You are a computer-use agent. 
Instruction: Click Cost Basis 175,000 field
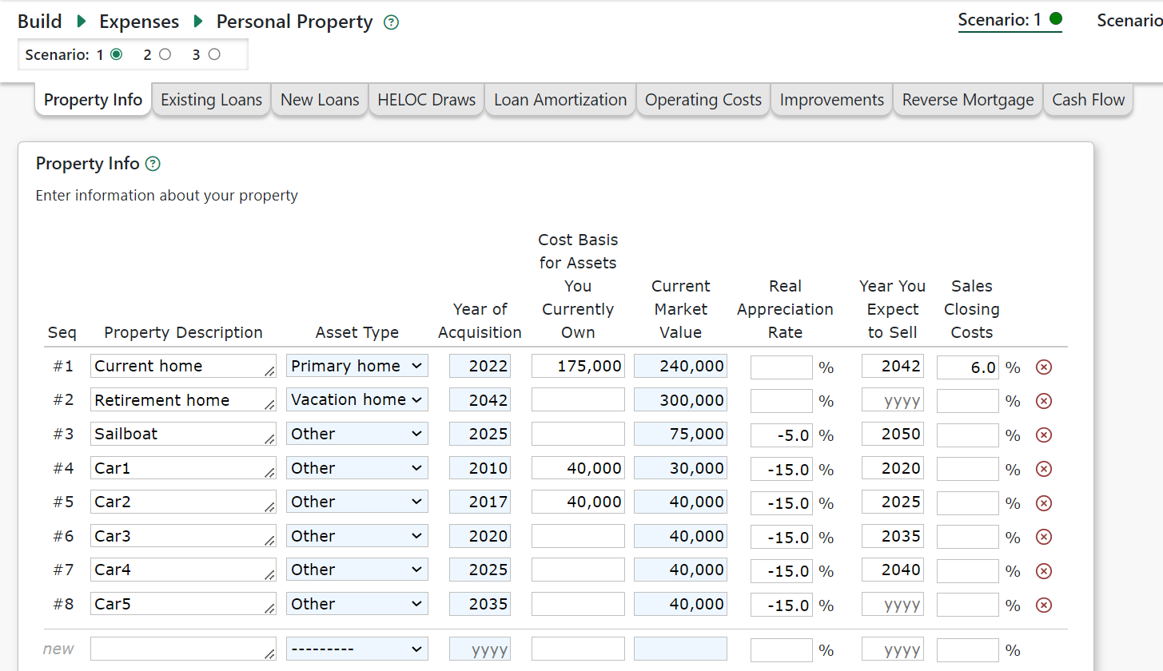point(578,366)
